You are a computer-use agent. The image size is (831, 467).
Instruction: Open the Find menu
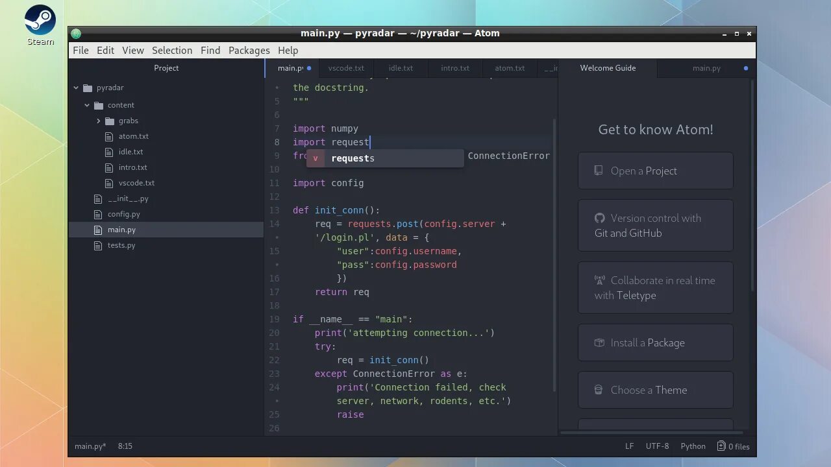(210, 50)
